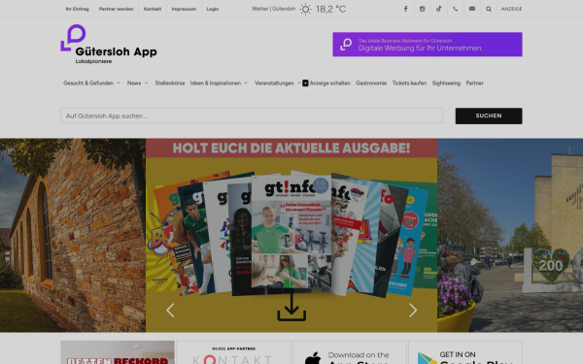
Task: Click the brick building photo slide
Action: click(73, 235)
